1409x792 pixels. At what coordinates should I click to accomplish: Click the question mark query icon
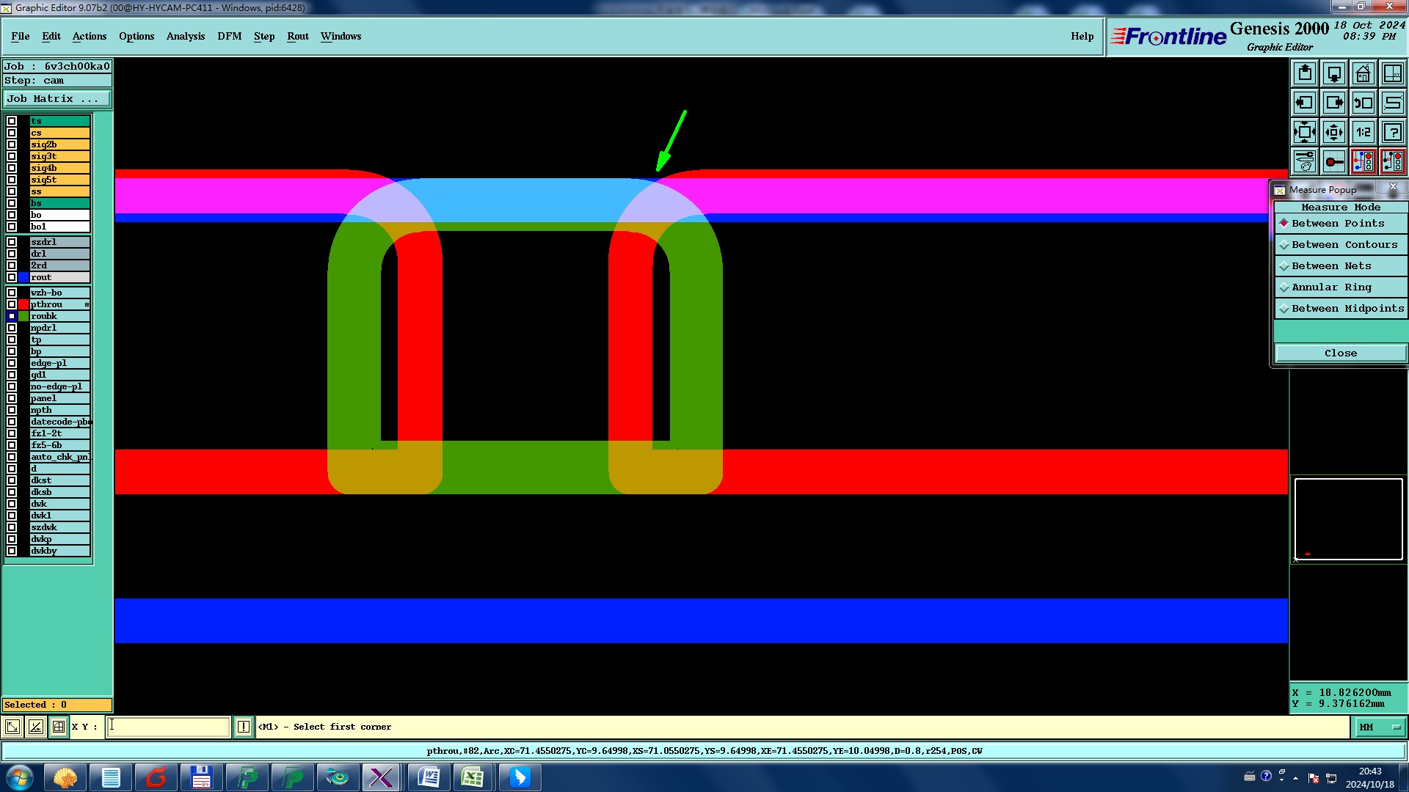(x=1392, y=132)
